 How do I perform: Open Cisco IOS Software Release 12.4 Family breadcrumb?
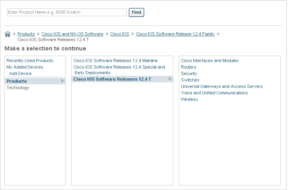click(x=175, y=34)
